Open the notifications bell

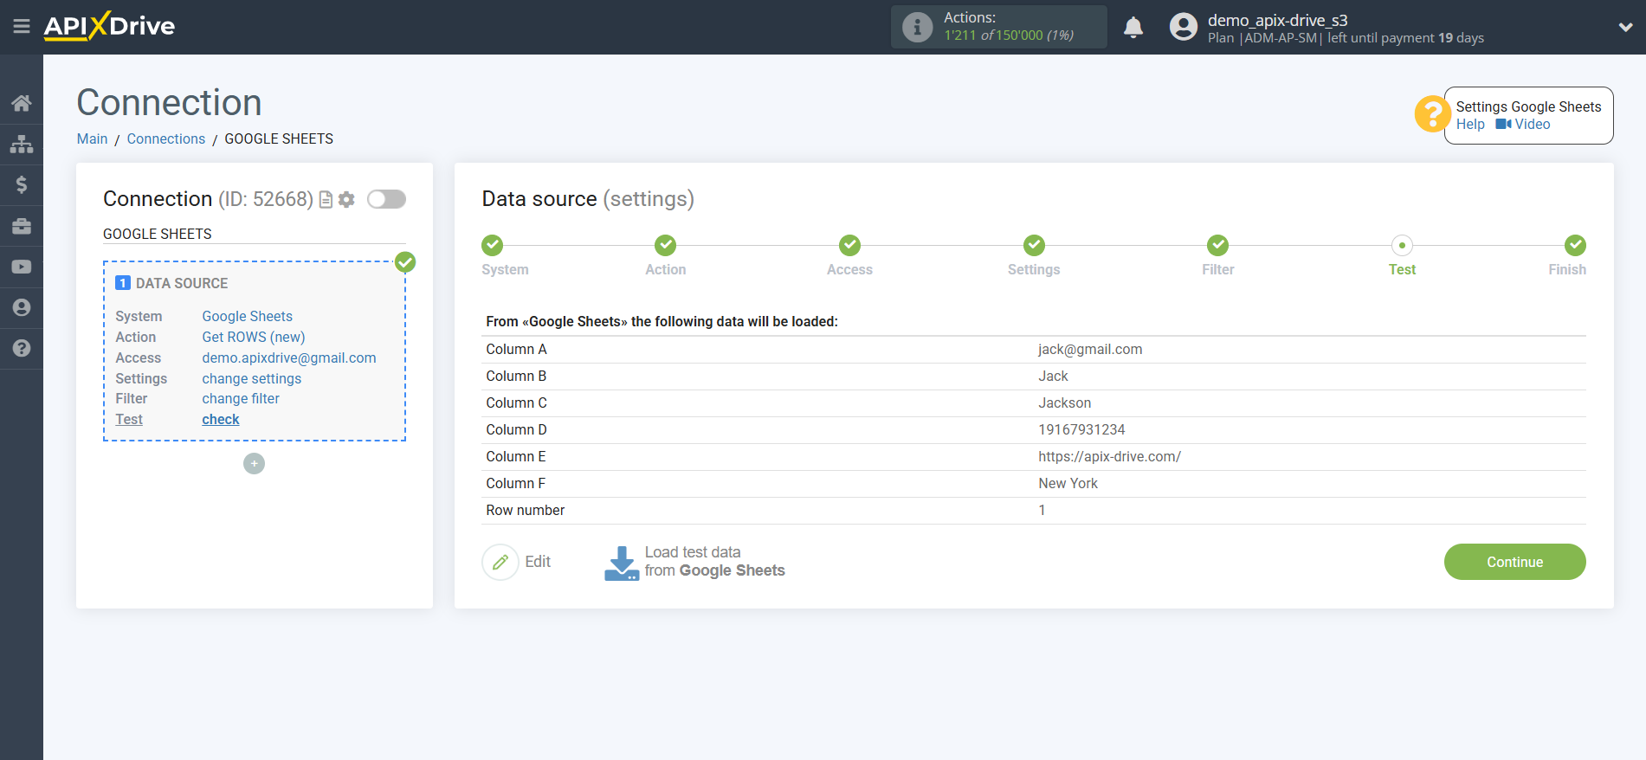(1133, 28)
